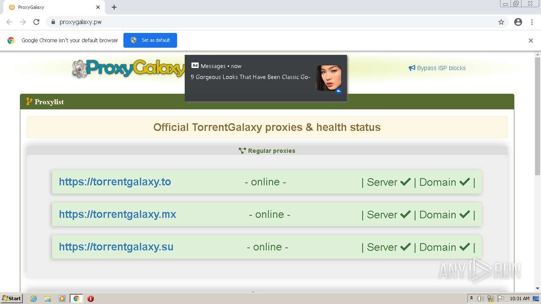This screenshot has height=304, width=541.
Task: Click online status of torrentgalaxy.su
Action: 268,247
